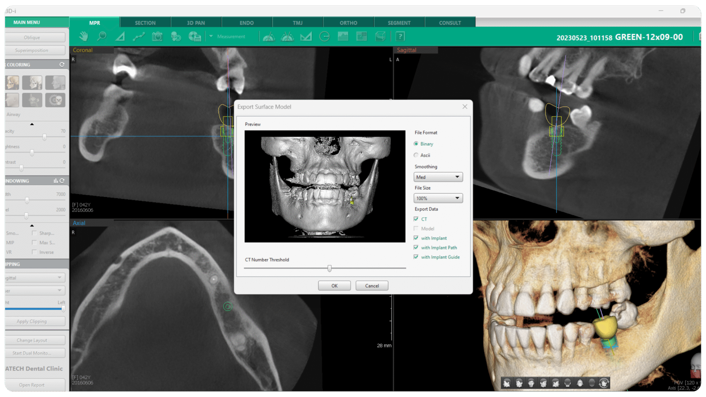Viewport: 706px width, 397px height.
Task: Enable the Max S... checkbox
Action: coord(34,243)
